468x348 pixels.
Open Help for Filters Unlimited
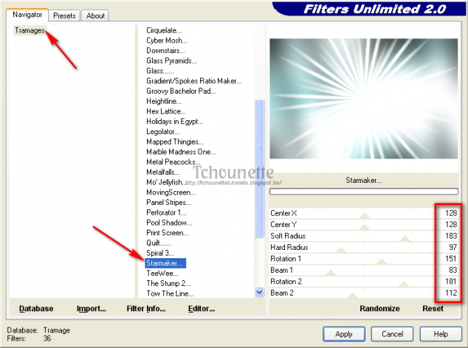pyautogui.click(x=440, y=333)
